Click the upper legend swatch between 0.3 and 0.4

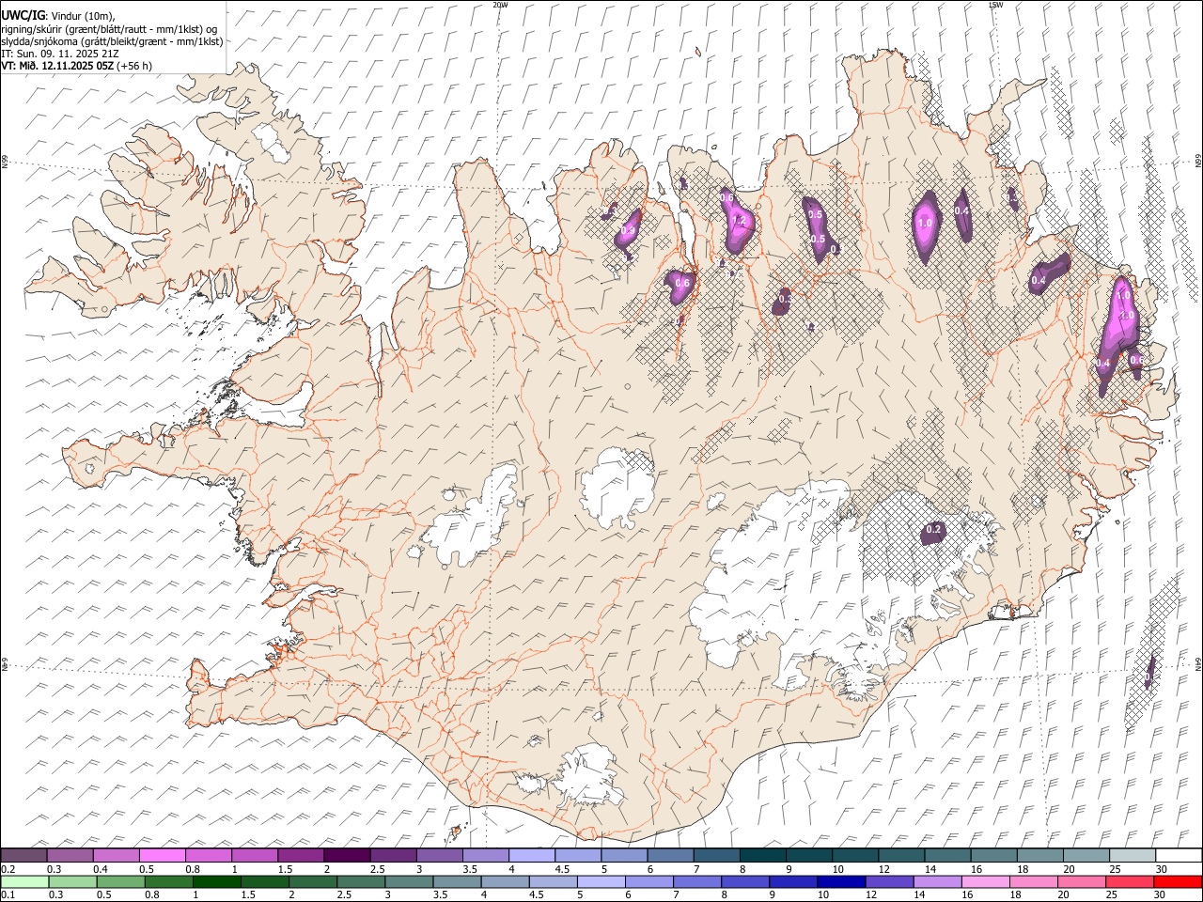pyautogui.click(x=70, y=855)
